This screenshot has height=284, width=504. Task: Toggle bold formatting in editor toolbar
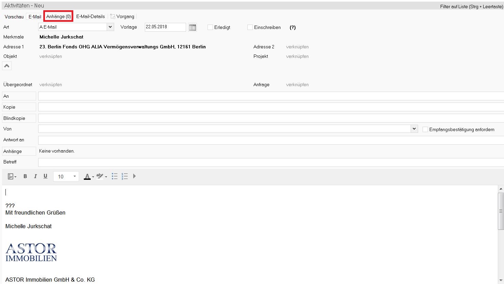point(25,176)
